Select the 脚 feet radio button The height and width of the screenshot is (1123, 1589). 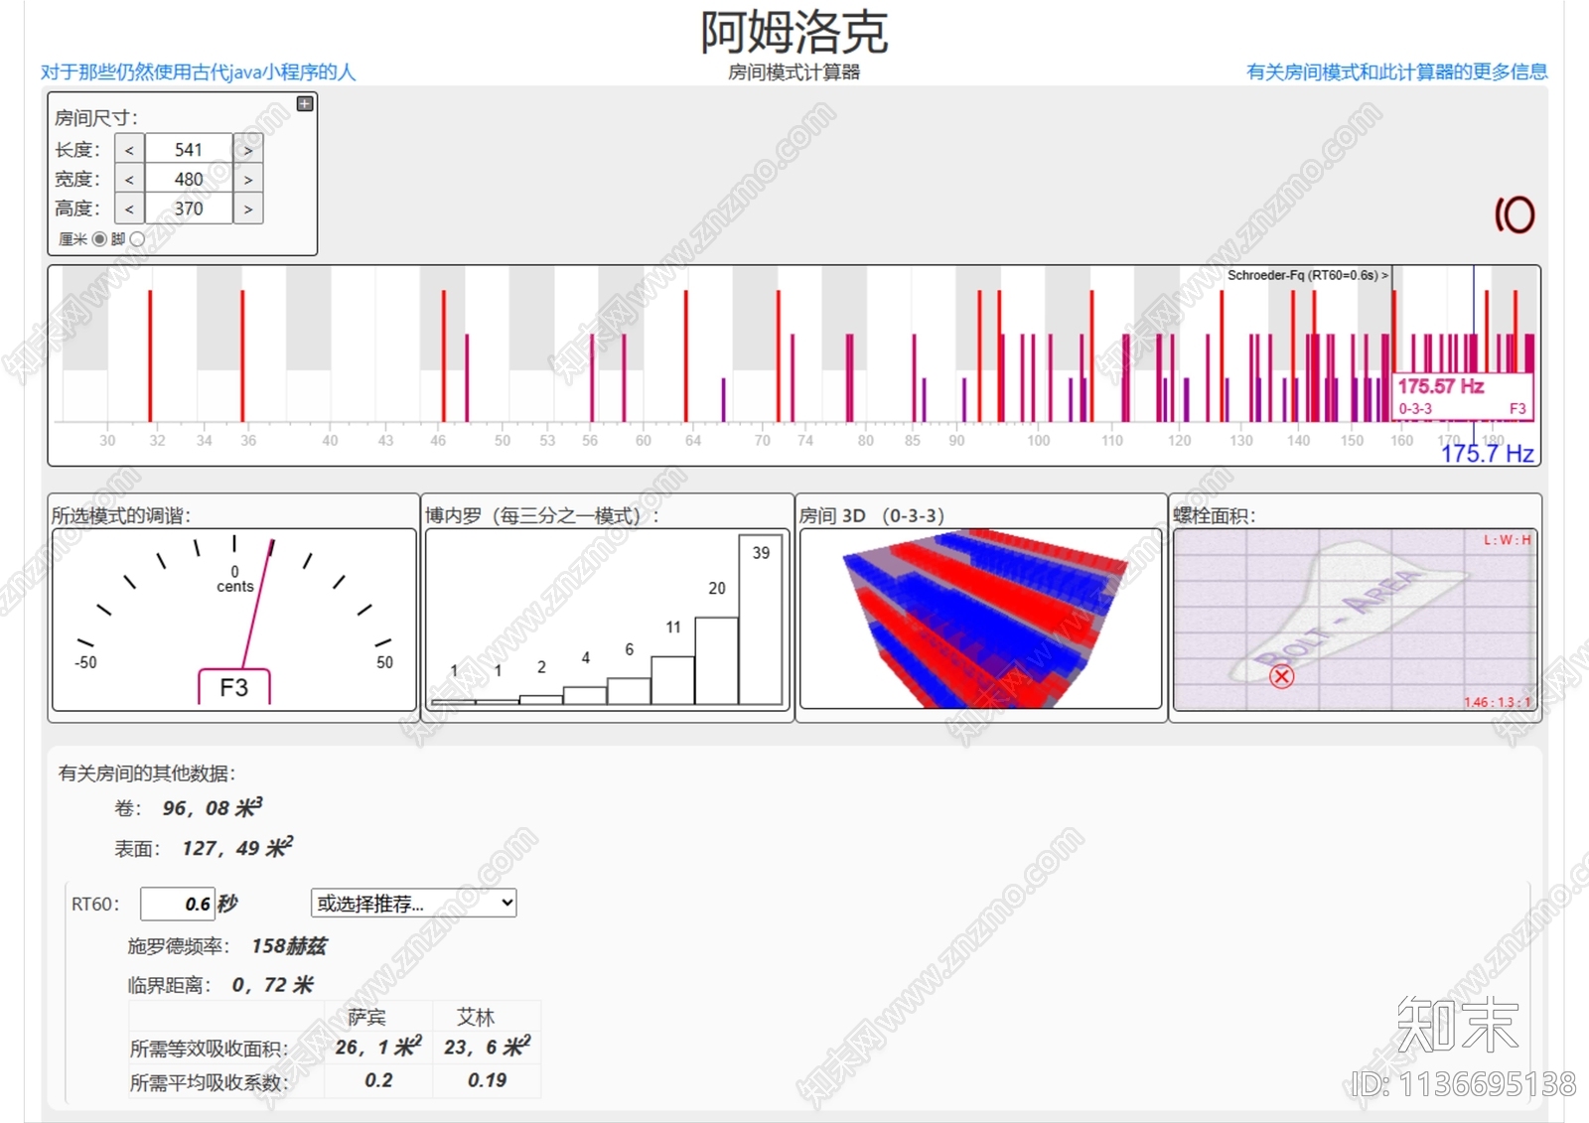coord(137,239)
